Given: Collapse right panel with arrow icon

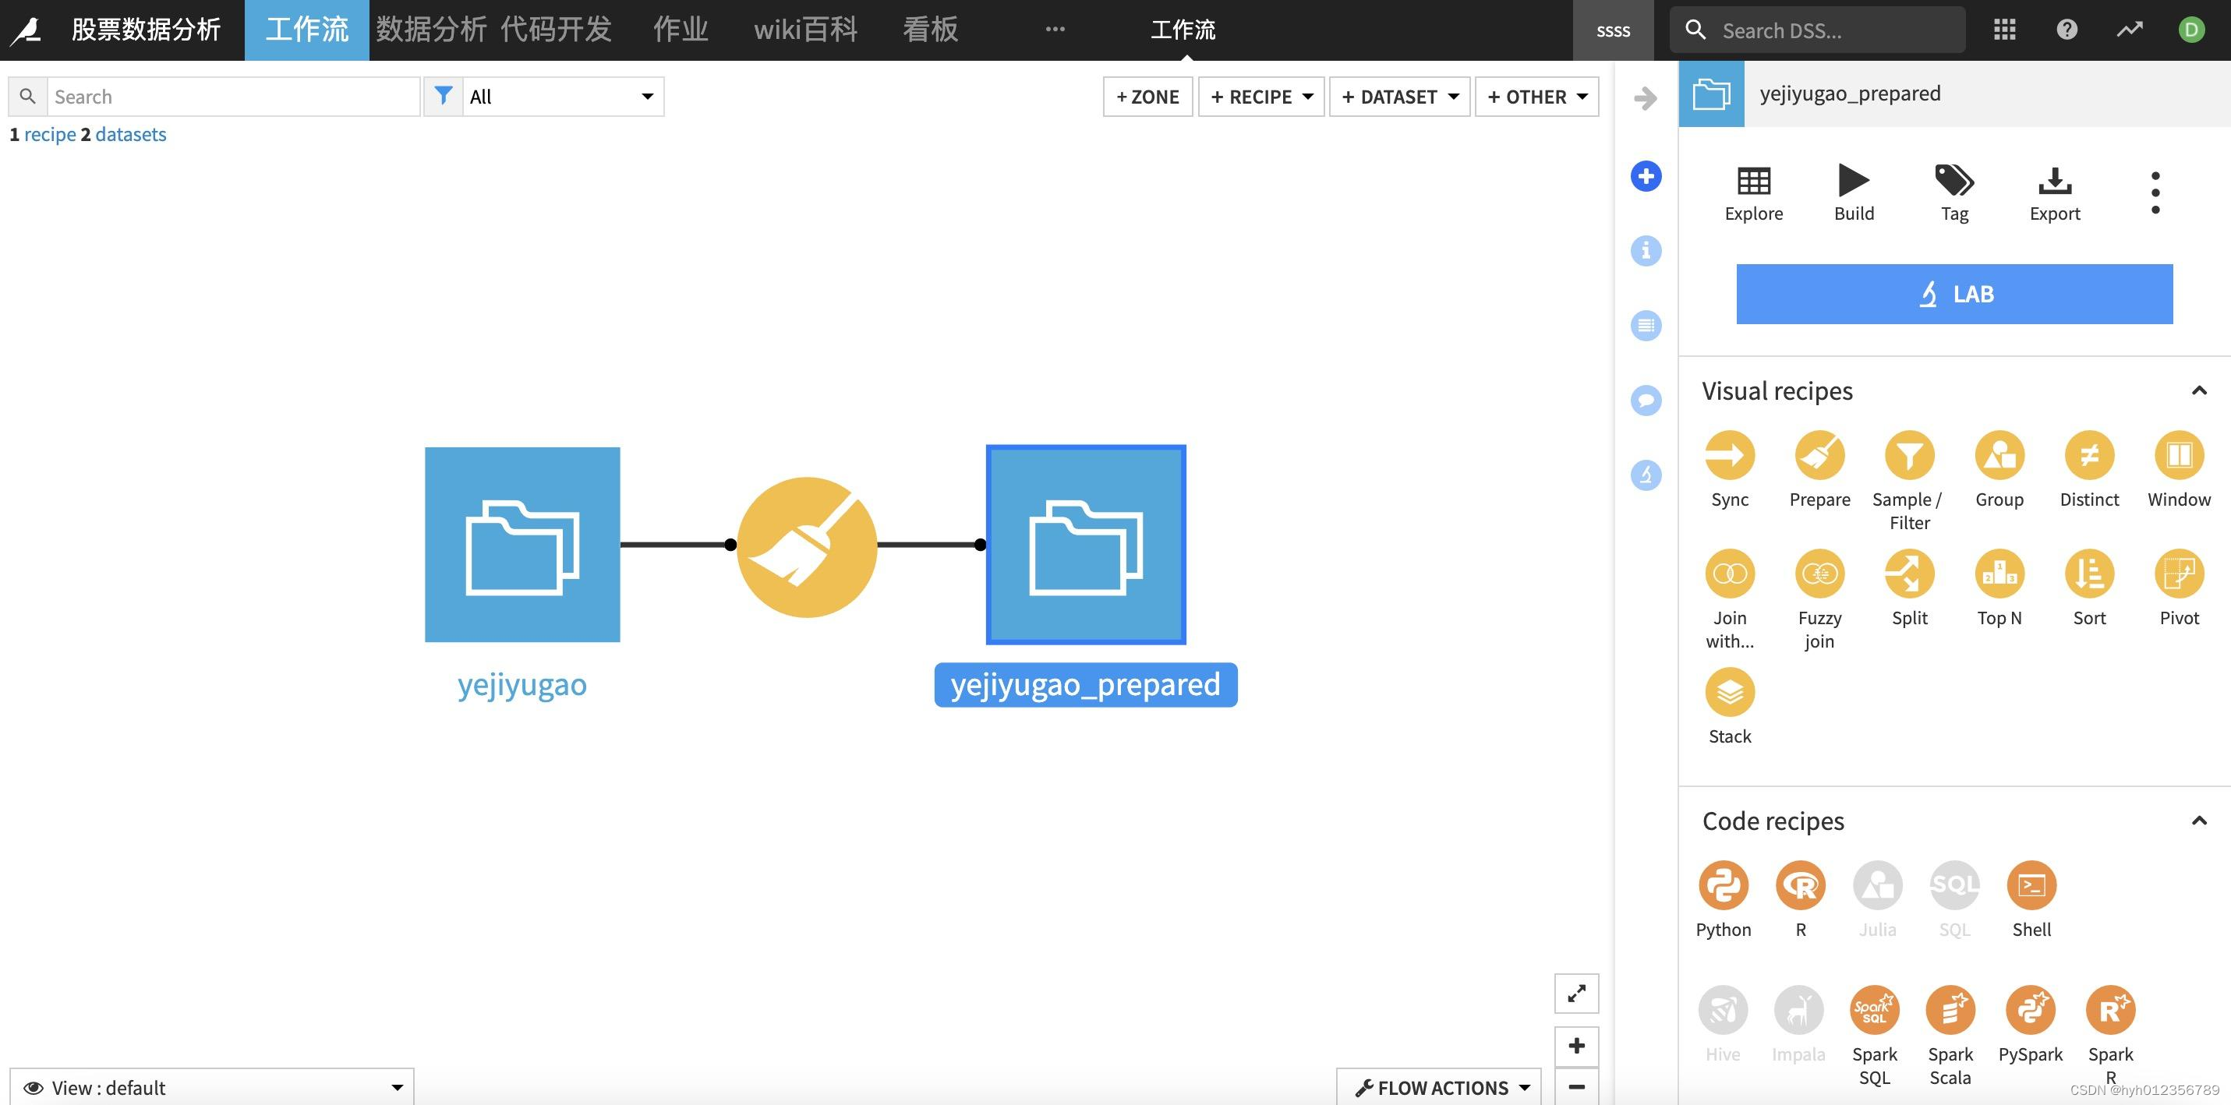Looking at the screenshot, I should pos(1645,98).
